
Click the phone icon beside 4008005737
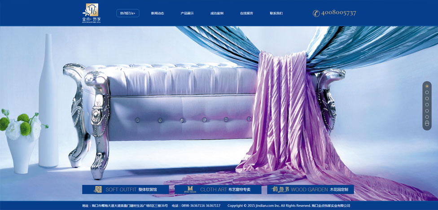tap(316, 13)
